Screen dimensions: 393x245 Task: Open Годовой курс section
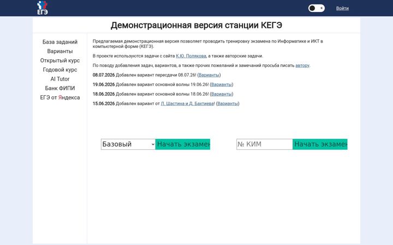point(60,70)
